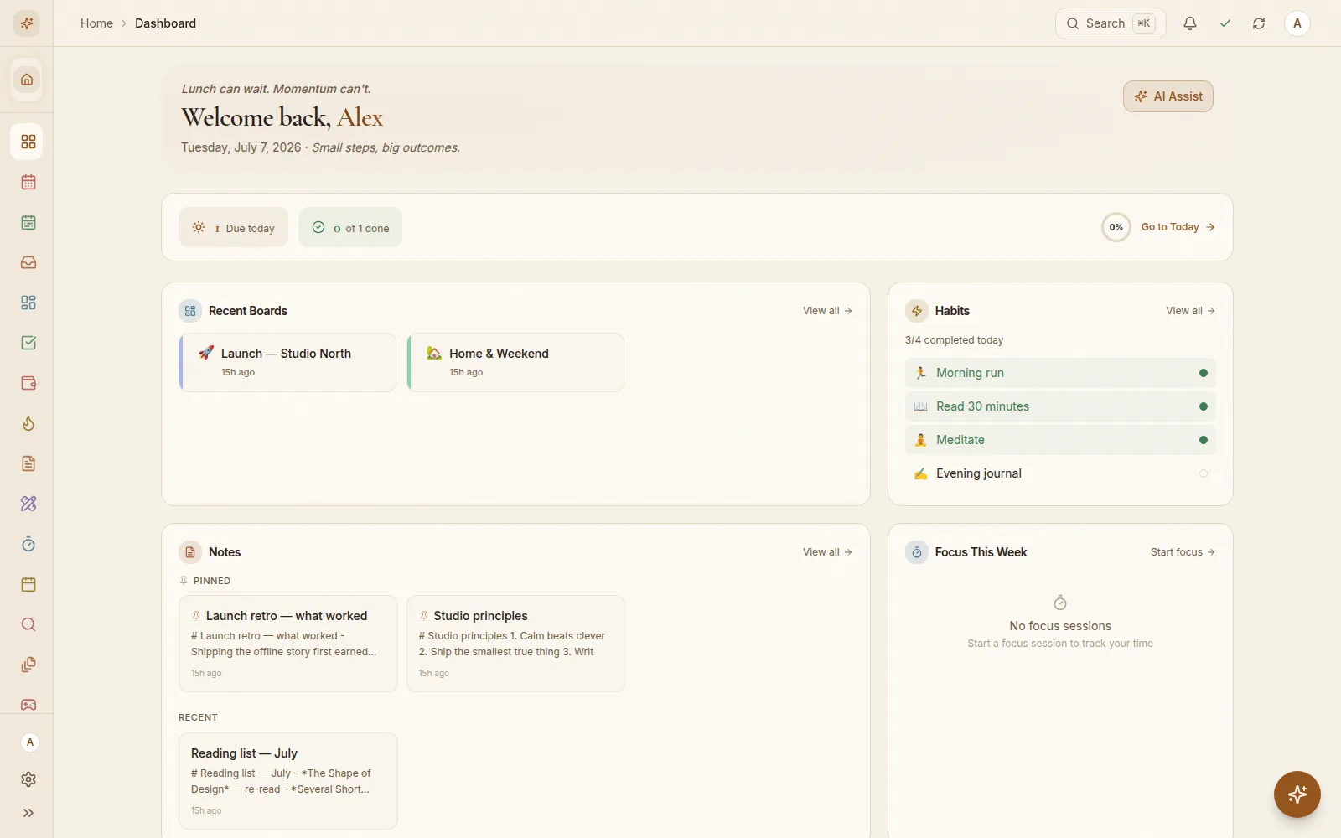1341x838 pixels.
Task: Click the sidebar profile avatar A
Action: tap(30, 742)
